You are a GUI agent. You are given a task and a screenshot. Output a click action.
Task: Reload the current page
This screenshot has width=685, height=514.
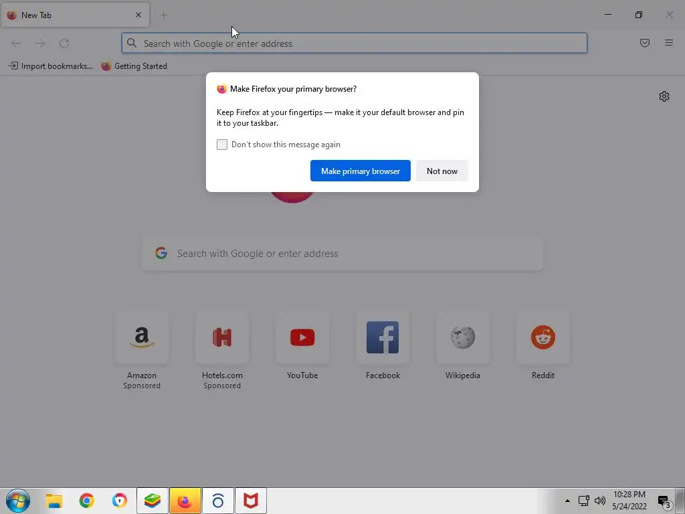[64, 44]
